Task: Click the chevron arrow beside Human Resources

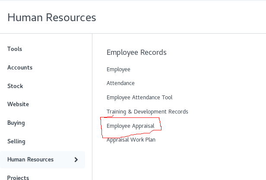Action: click(76, 160)
